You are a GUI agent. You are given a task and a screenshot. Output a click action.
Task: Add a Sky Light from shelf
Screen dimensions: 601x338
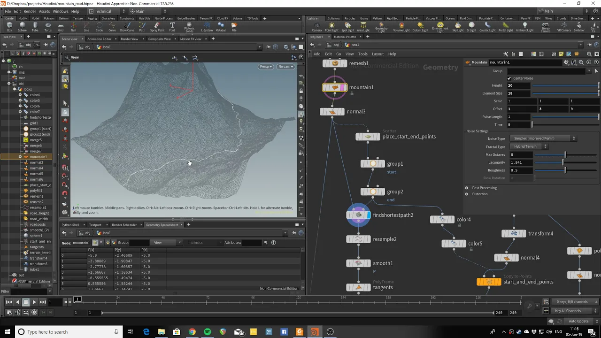(458, 27)
